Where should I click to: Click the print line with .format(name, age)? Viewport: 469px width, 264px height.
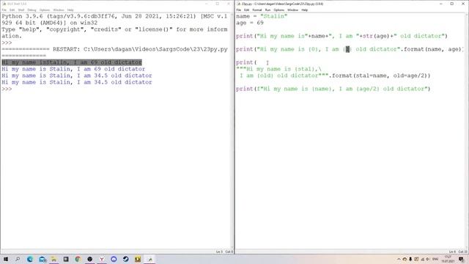(350, 49)
